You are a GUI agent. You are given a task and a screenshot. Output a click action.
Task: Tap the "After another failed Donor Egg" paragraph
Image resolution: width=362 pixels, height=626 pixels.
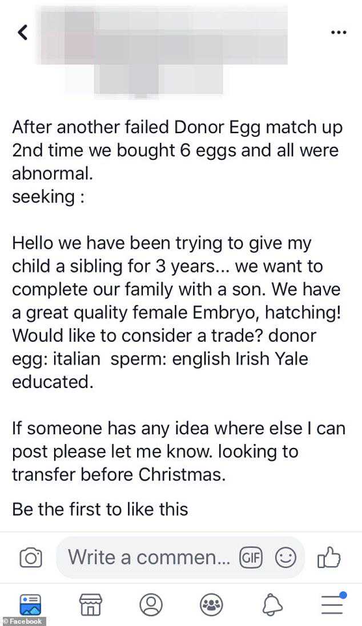click(x=177, y=150)
